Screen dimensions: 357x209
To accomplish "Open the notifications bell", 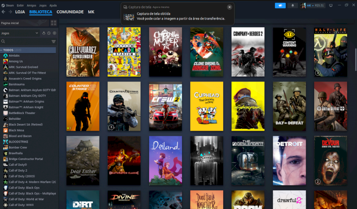I will point(293,5).
